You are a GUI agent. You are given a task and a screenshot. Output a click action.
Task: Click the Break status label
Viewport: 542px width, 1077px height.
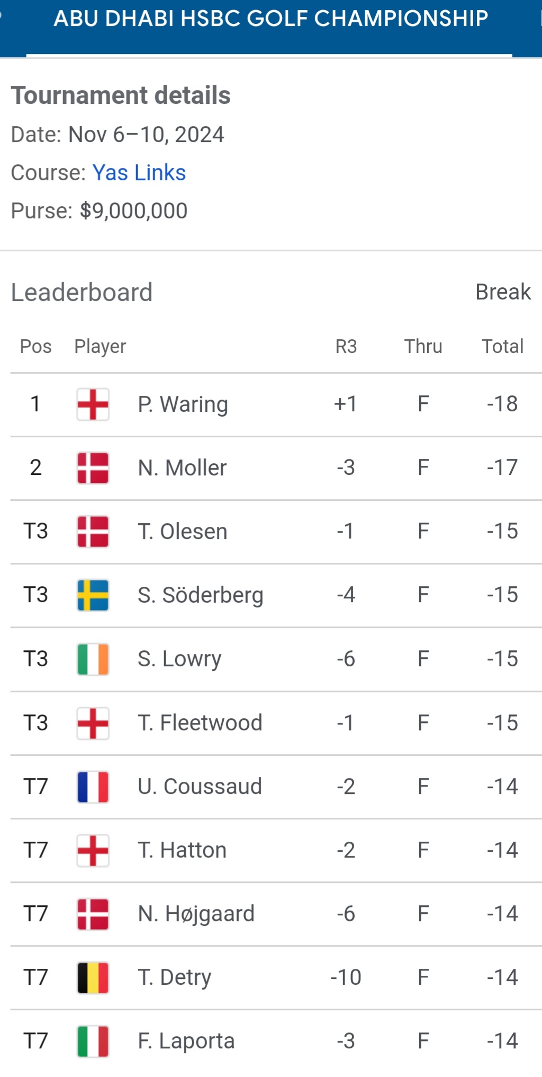click(x=503, y=292)
